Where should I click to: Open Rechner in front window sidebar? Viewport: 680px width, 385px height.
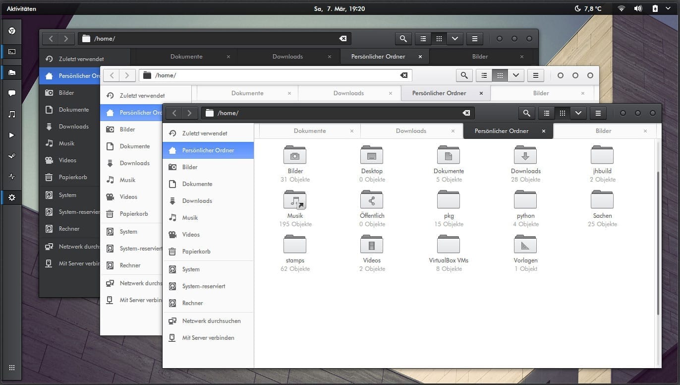coord(208,303)
